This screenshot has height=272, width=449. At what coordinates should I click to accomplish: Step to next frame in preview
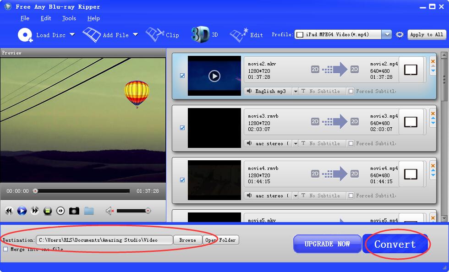60,211
